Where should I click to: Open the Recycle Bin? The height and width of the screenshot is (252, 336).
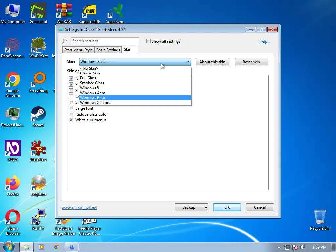[320, 220]
